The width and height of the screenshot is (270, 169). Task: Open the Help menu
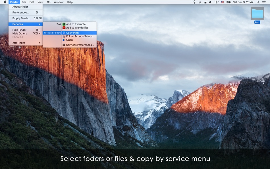(70, 2)
